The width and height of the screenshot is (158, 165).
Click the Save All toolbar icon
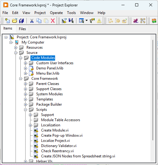click(22, 21)
